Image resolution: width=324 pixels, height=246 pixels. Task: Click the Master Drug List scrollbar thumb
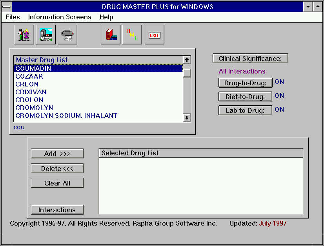click(x=187, y=73)
